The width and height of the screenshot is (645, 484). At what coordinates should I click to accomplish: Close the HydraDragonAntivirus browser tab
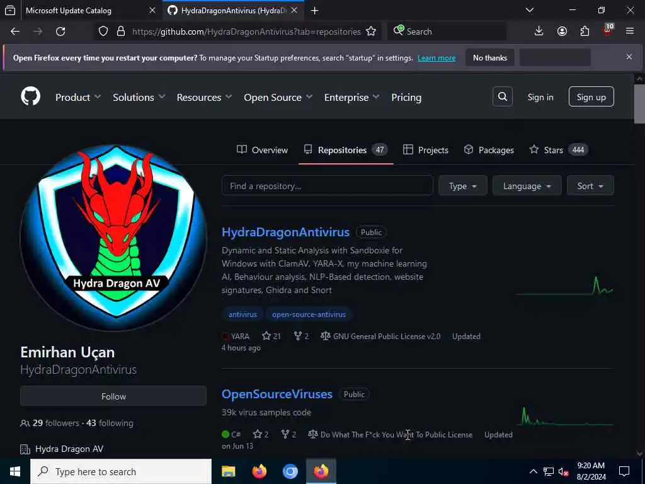click(x=294, y=11)
